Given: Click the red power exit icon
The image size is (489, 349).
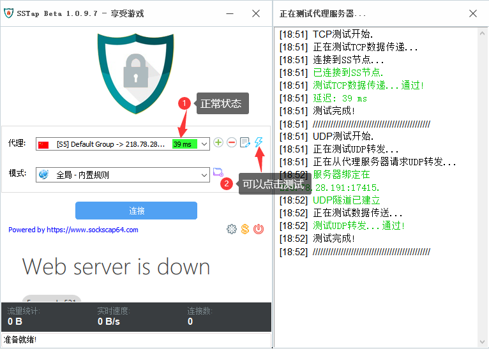Looking at the screenshot, I should point(259,229).
